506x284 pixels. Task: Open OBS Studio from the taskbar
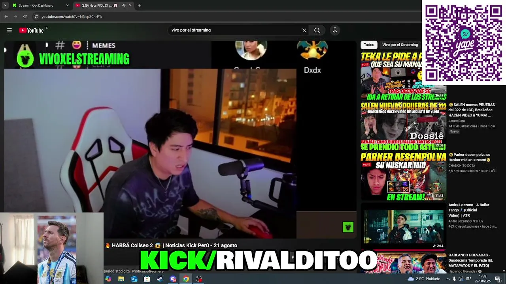[199, 279]
